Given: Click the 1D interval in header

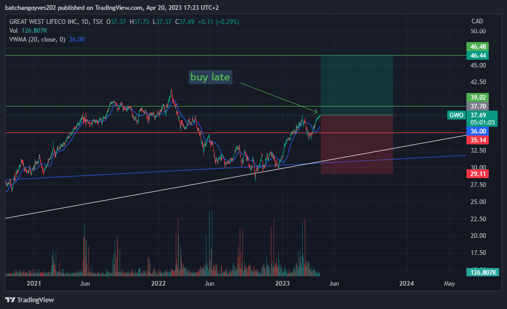Looking at the screenshot, I should pos(85,22).
